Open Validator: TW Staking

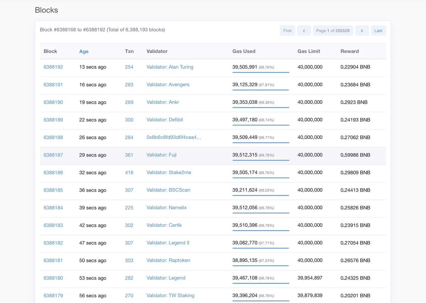[x=170, y=296]
